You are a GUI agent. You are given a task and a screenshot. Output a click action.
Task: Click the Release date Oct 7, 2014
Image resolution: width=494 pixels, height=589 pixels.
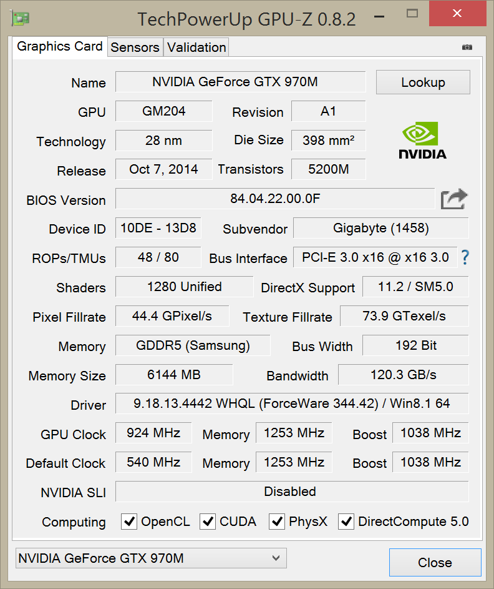(164, 169)
